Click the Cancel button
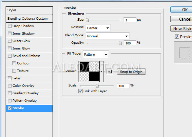Screen dimensions: 192x137 pos(181,19)
